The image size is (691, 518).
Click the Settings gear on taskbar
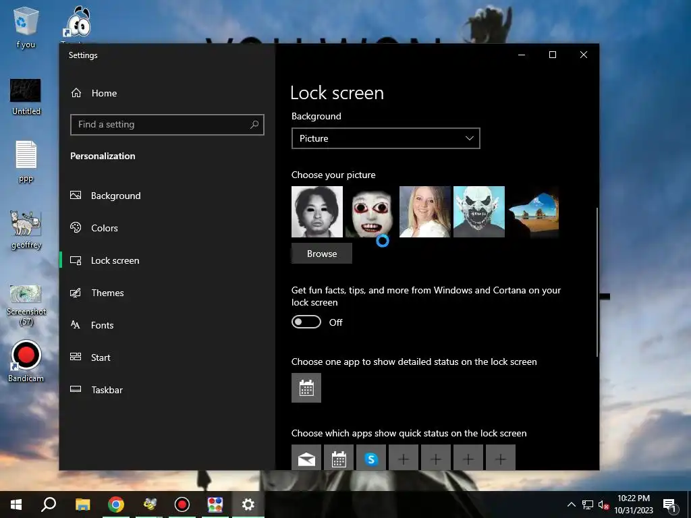[x=248, y=505]
